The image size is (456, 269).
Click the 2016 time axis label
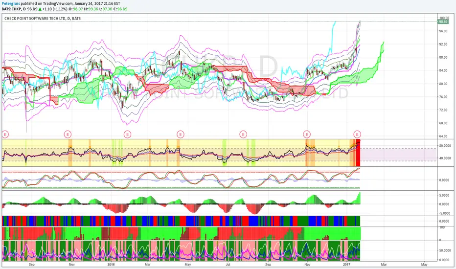(x=111, y=265)
